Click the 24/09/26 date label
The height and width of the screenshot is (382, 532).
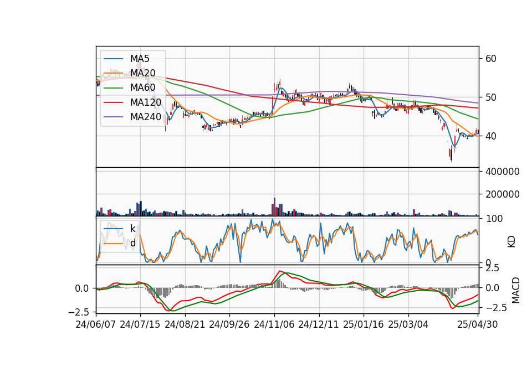pyautogui.click(x=229, y=324)
